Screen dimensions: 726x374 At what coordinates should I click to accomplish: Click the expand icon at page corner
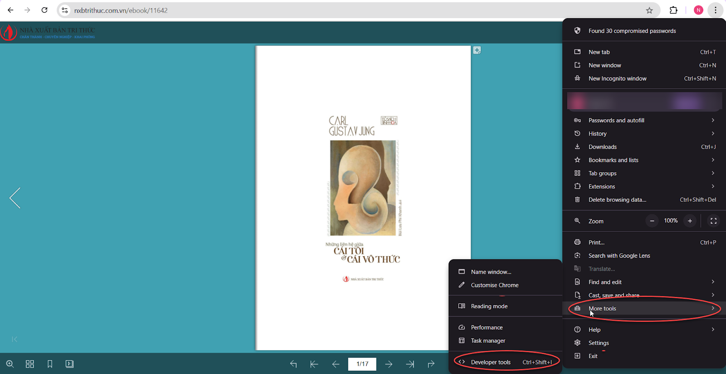point(477,50)
